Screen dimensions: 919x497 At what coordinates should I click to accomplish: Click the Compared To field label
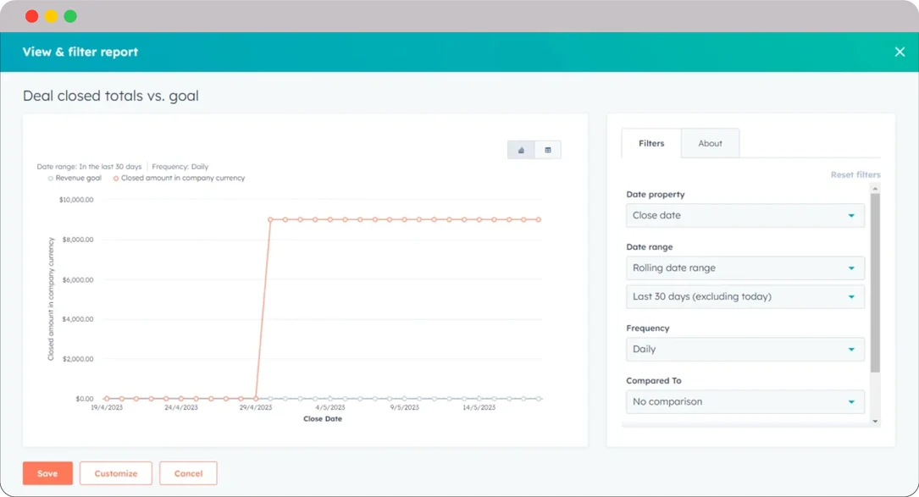tap(654, 380)
